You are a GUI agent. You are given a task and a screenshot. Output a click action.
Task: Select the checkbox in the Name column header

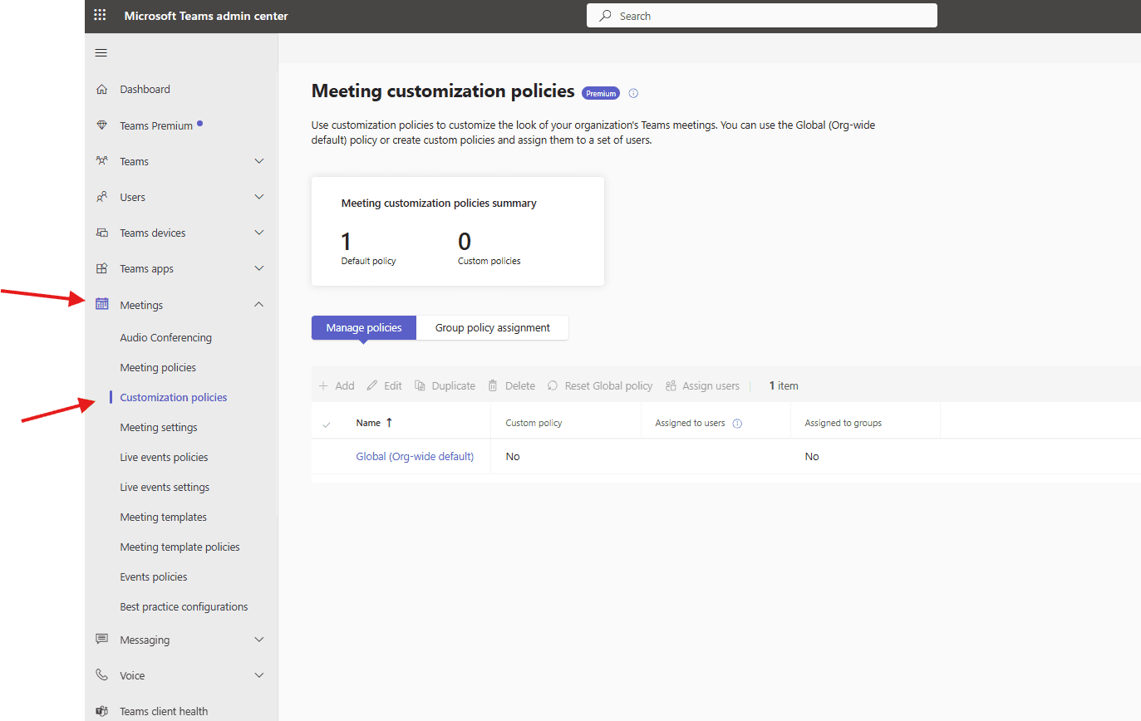pos(327,423)
